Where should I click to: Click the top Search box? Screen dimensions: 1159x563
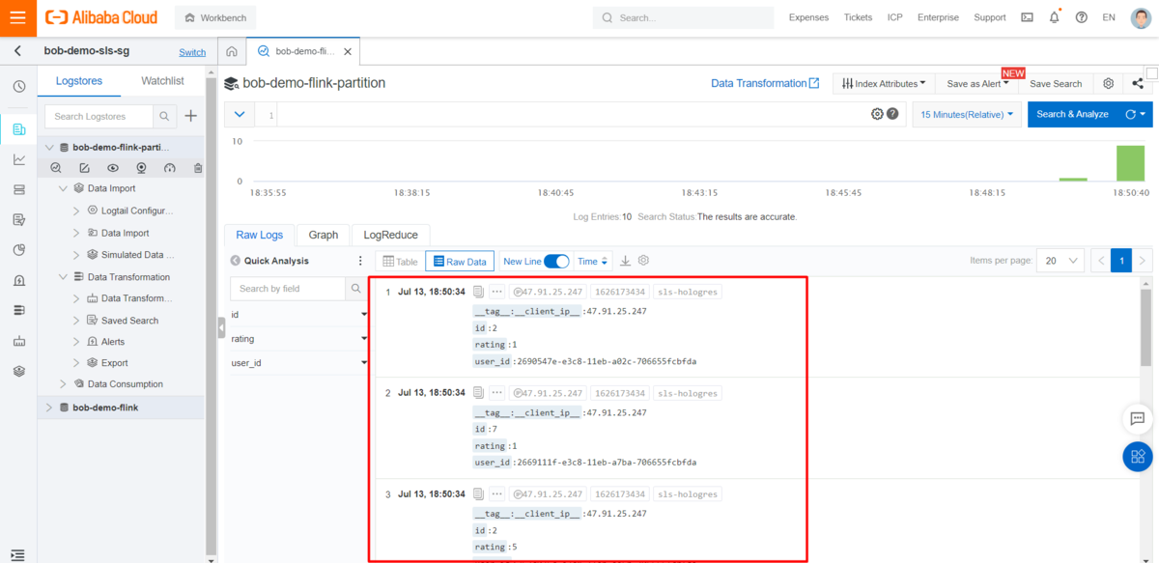click(x=683, y=17)
